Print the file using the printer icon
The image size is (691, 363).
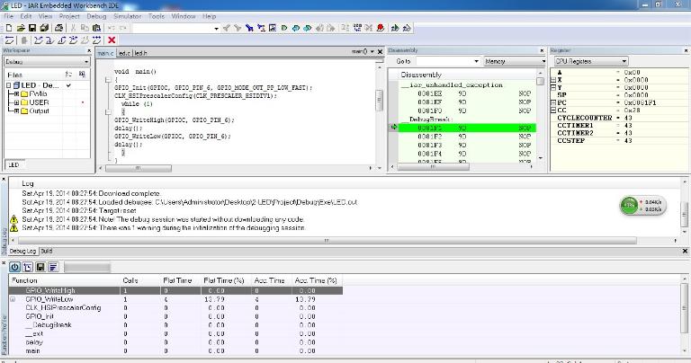pyautogui.click(x=58, y=28)
